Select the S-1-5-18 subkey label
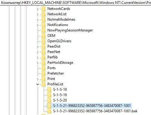The width and height of the screenshot is (151, 115). click(x=60, y=90)
